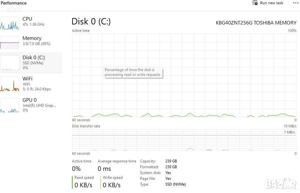This screenshot has width=300, height=193.
Task: Click the Disk 0 (C:) thumbnail graph
Action: (x=10, y=63)
